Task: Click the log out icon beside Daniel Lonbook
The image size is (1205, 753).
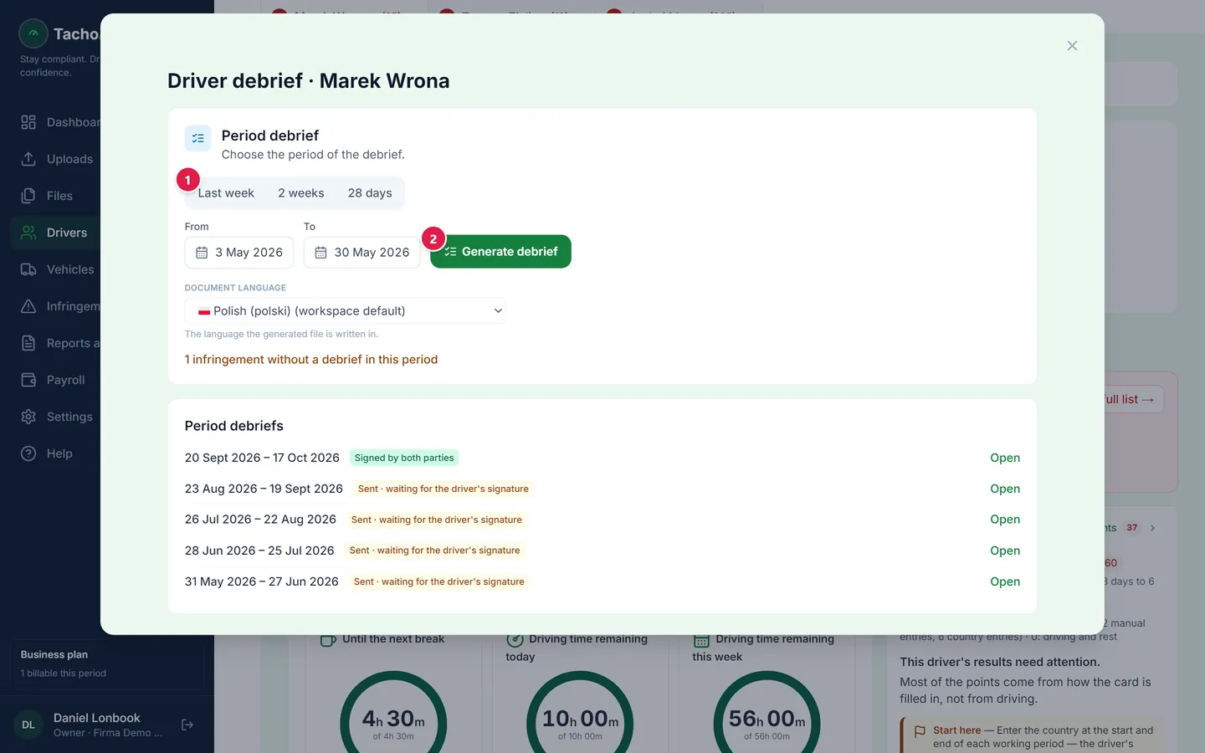Action: (x=187, y=725)
